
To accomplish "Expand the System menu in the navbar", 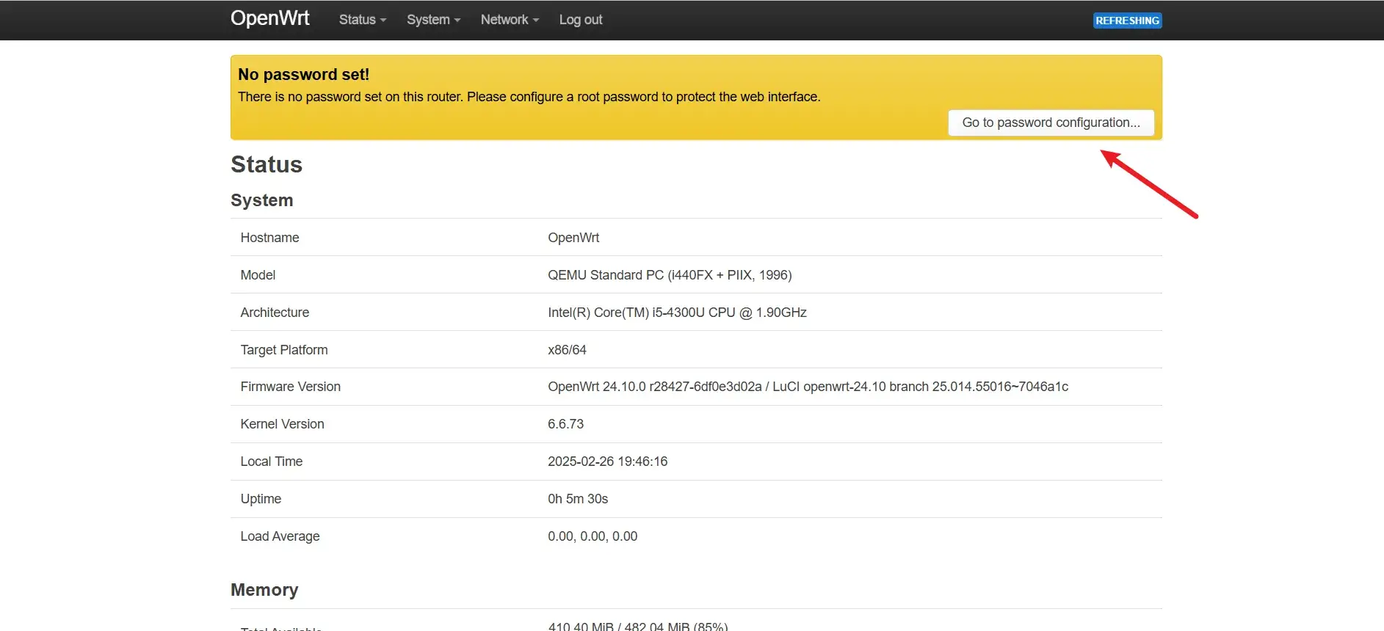I will pyautogui.click(x=433, y=20).
